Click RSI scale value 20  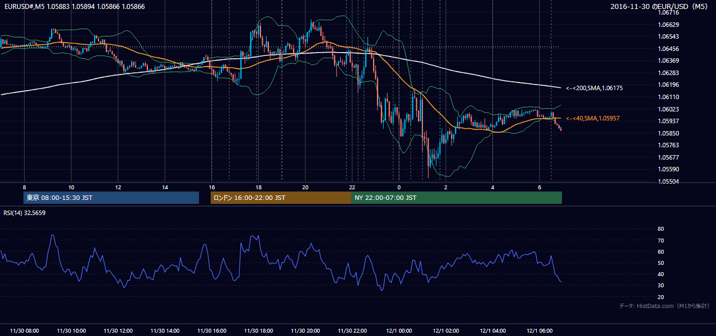tap(661, 297)
